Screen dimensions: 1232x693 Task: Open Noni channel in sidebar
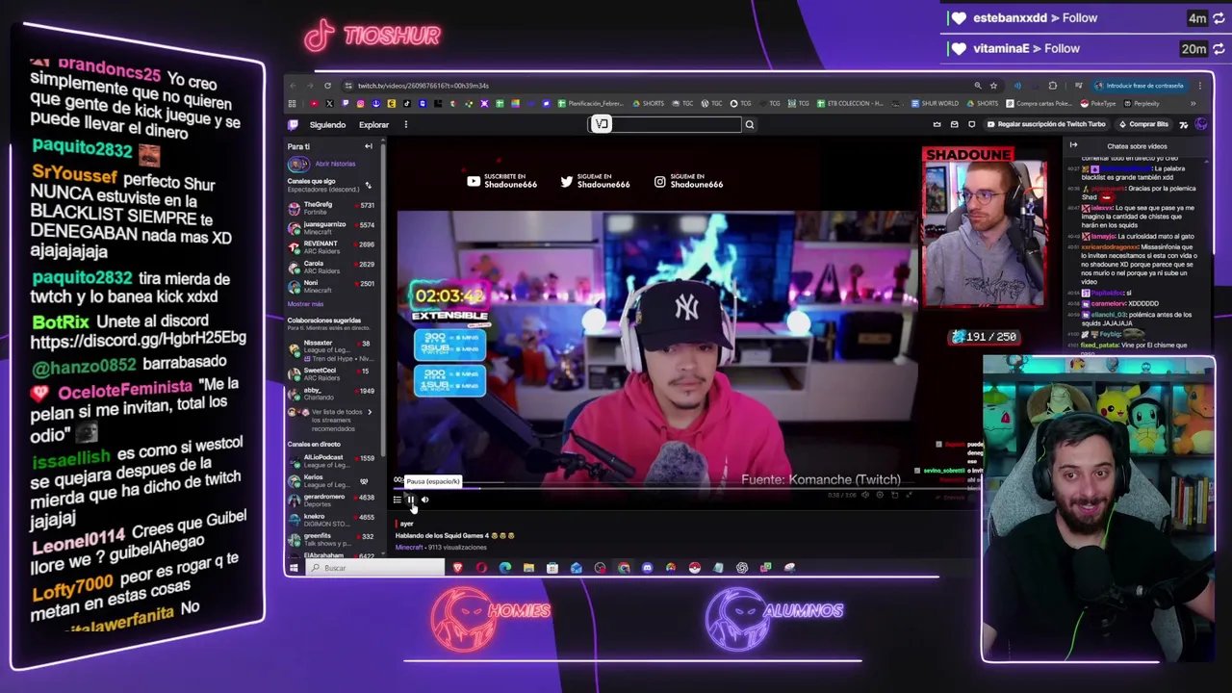332,286
